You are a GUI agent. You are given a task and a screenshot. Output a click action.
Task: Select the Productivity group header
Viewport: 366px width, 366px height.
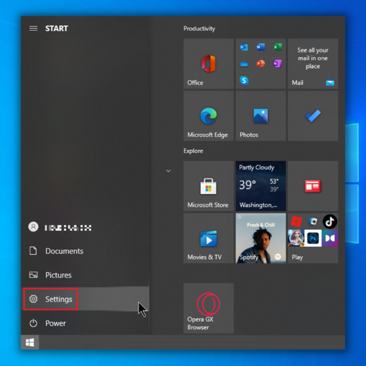[199, 29]
